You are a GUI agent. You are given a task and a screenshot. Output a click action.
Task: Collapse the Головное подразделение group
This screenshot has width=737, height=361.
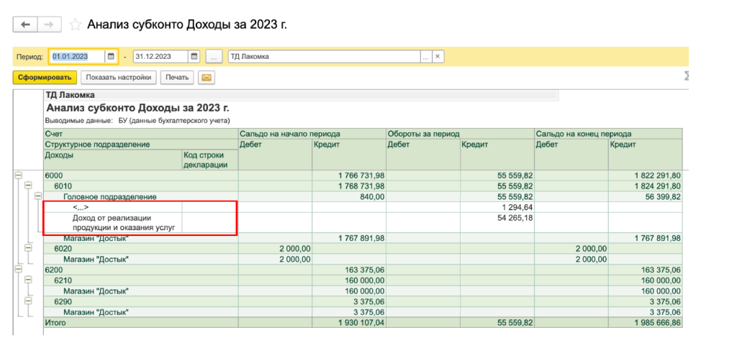pos(37,196)
